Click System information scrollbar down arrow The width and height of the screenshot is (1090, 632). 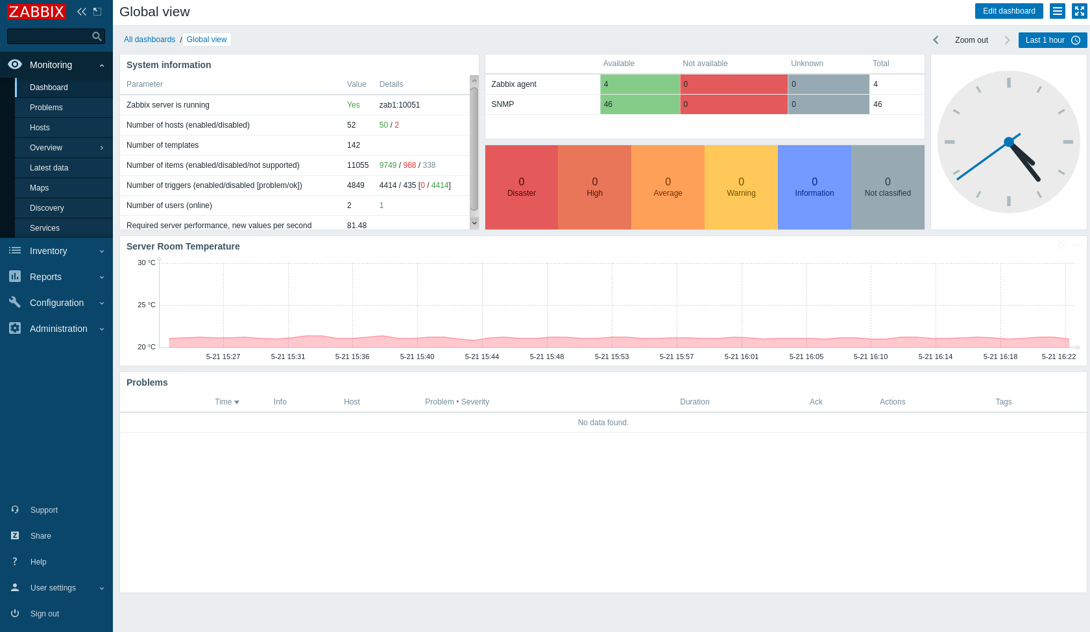(x=474, y=223)
